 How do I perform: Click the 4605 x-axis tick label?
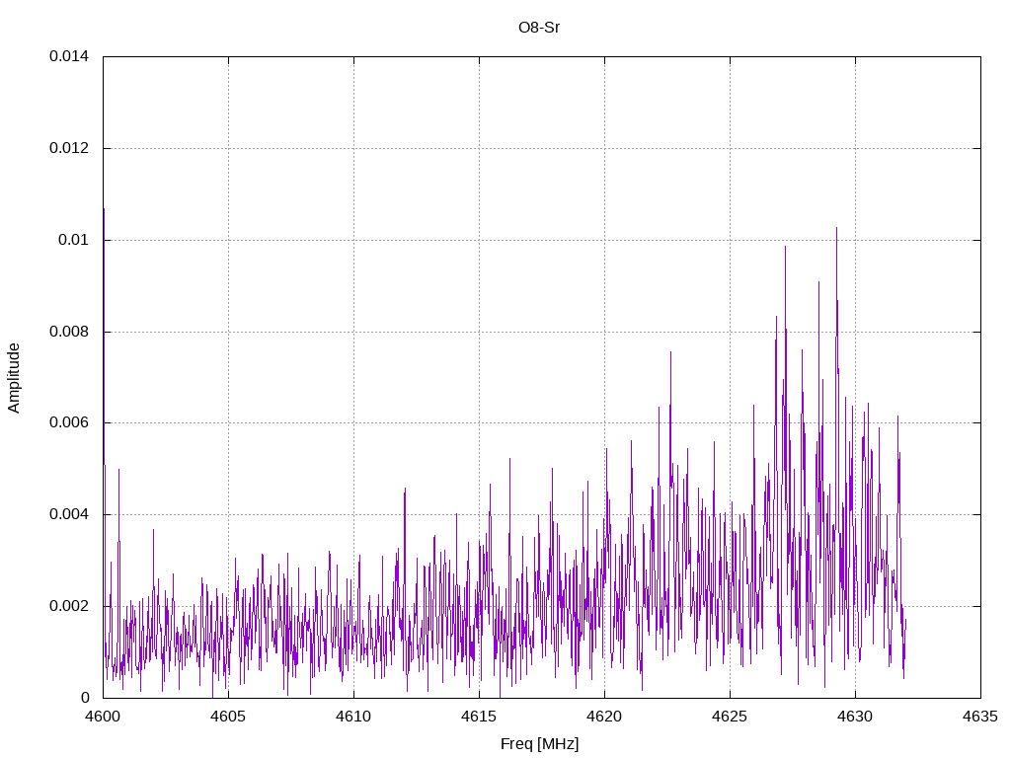[x=228, y=717]
